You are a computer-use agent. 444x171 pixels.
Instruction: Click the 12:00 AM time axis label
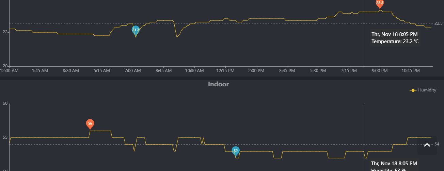click(x=9, y=71)
